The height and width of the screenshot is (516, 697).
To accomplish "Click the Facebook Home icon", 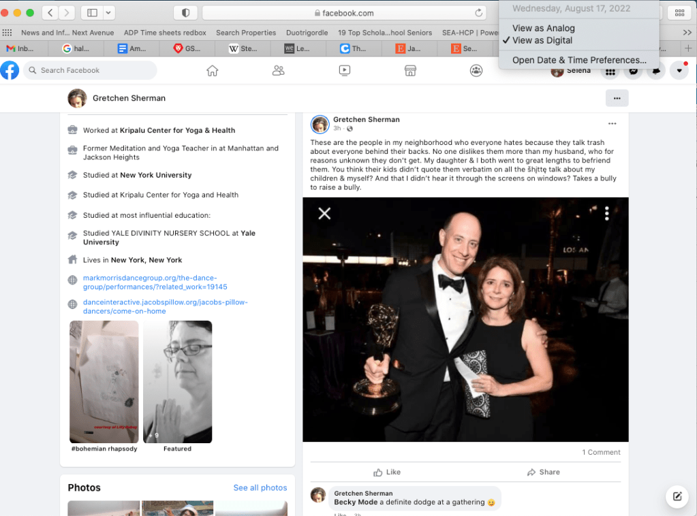I will point(213,70).
